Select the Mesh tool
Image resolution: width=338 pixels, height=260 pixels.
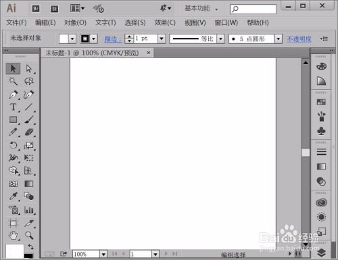[13, 184]
